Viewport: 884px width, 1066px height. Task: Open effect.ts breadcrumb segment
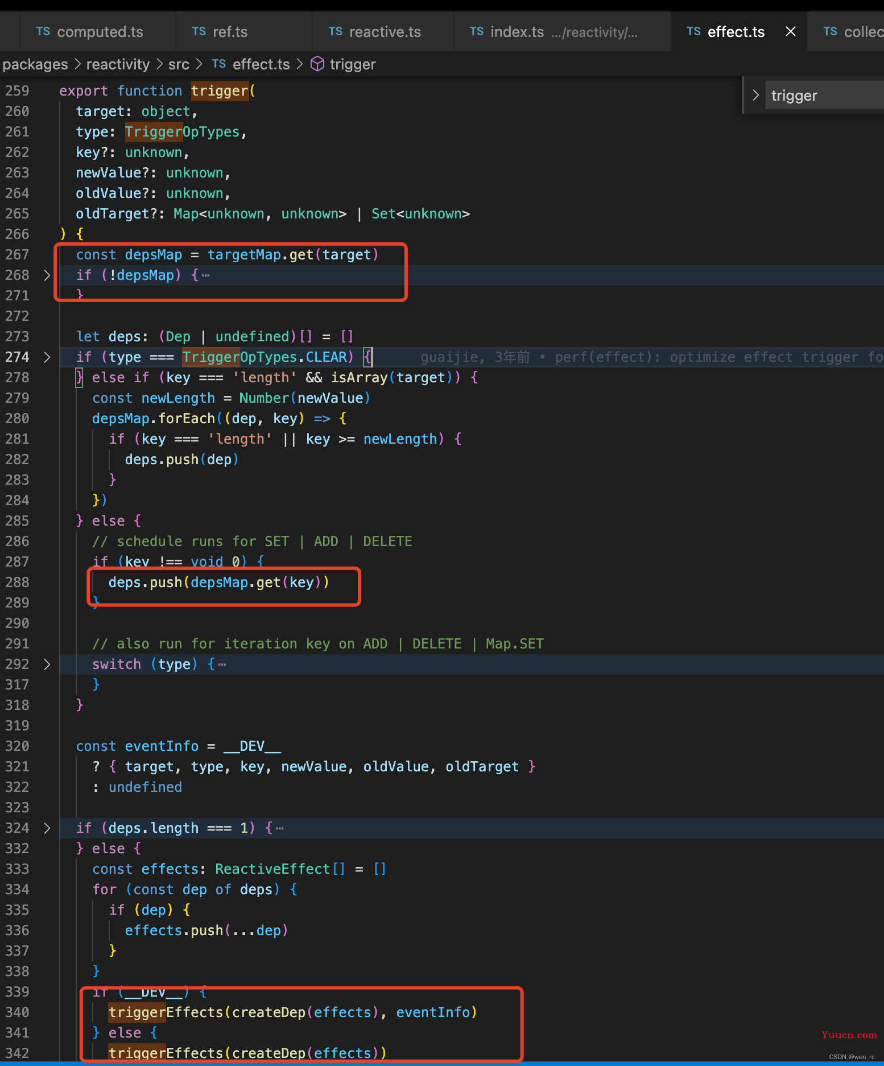point(261,64)
